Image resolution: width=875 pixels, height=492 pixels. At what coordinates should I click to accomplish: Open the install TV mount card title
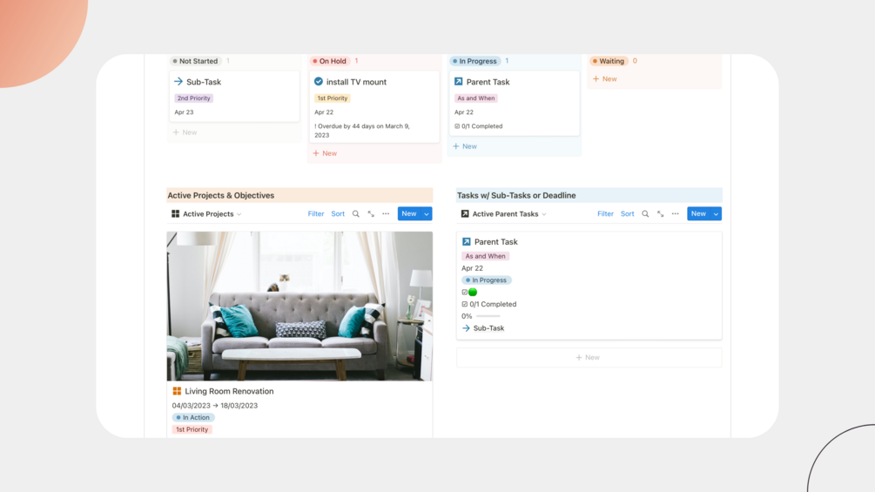point(356,82)
